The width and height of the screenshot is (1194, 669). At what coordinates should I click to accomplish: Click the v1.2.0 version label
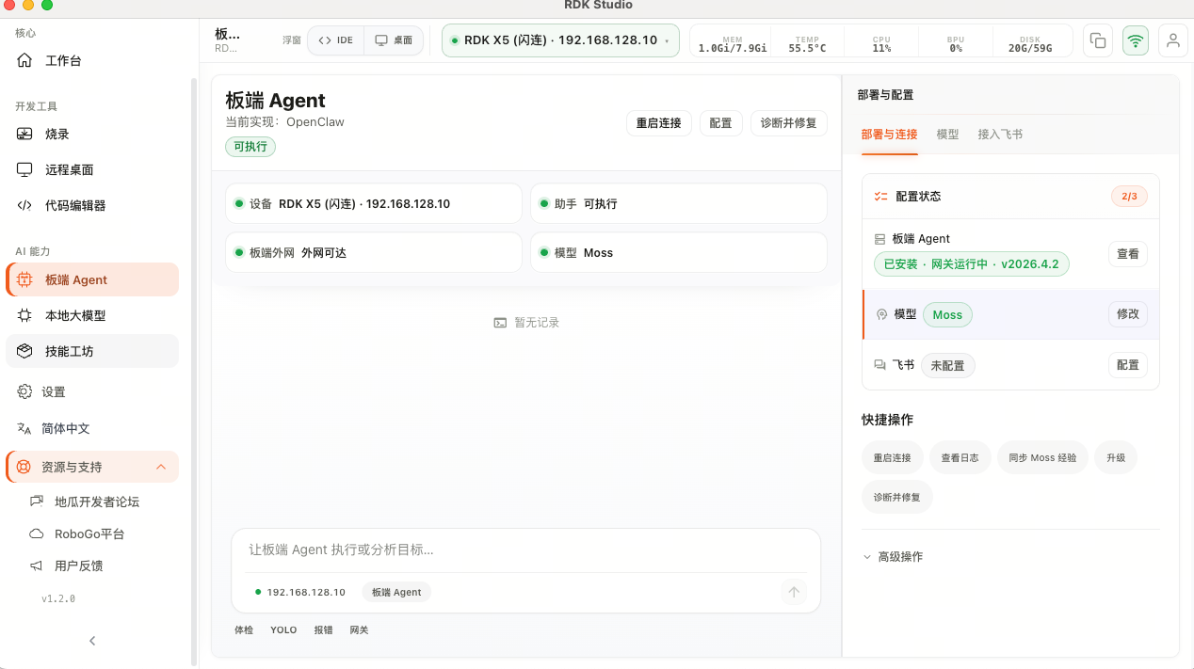click(58, 598)
